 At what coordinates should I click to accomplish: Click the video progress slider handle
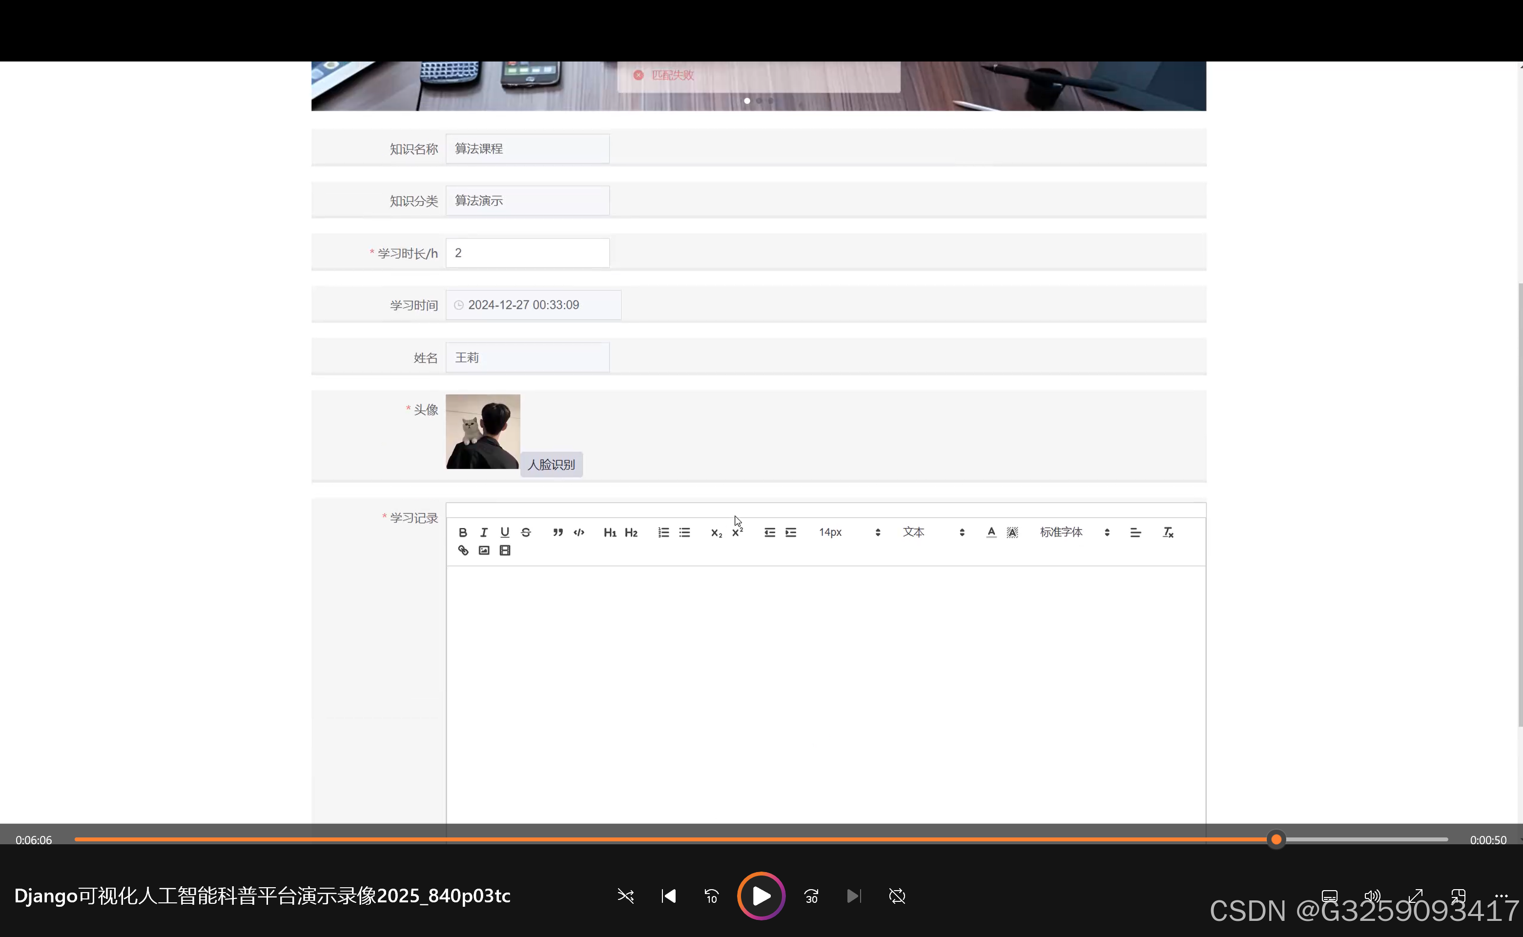1276,840
